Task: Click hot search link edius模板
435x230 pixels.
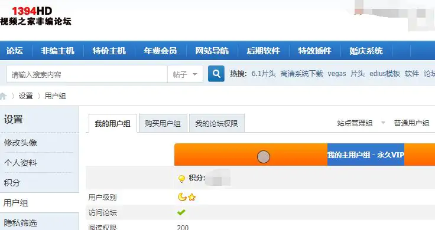Action: (385, 74)
